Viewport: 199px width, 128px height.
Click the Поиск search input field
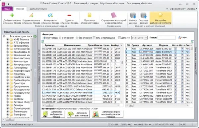(x=166, y=38)
